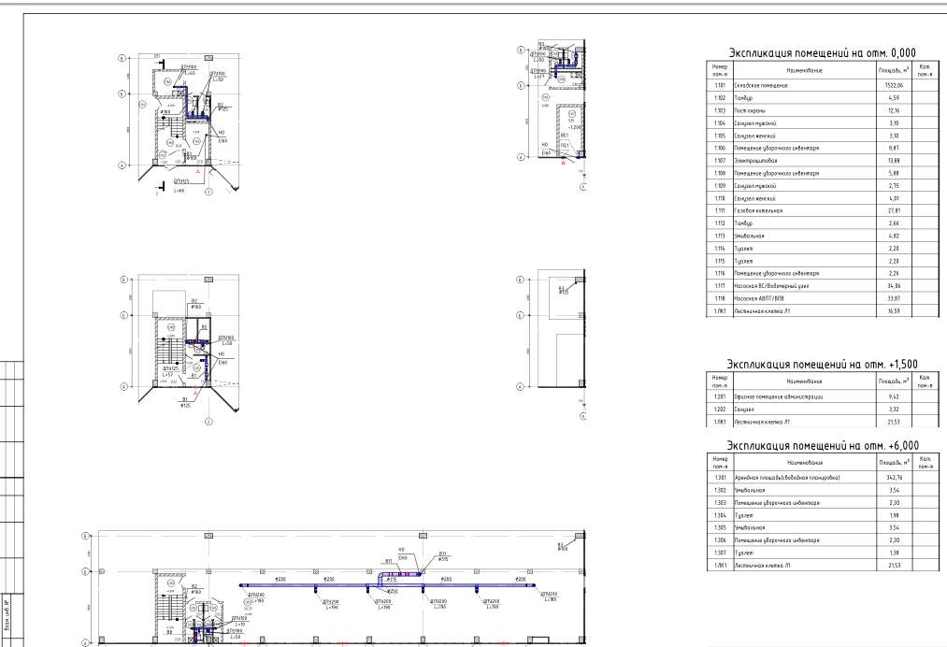947x647 pixels.
Task: Click room number cell "1.301"
Action: click(x=721, y=478)
